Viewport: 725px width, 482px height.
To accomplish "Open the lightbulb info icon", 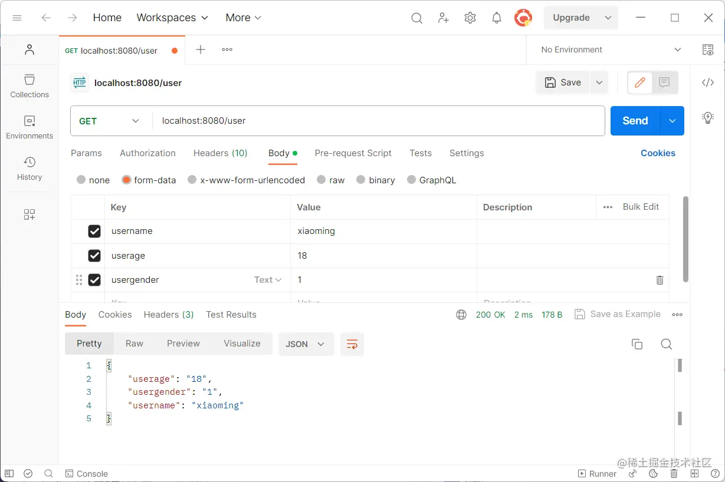I will click(708, 117).
